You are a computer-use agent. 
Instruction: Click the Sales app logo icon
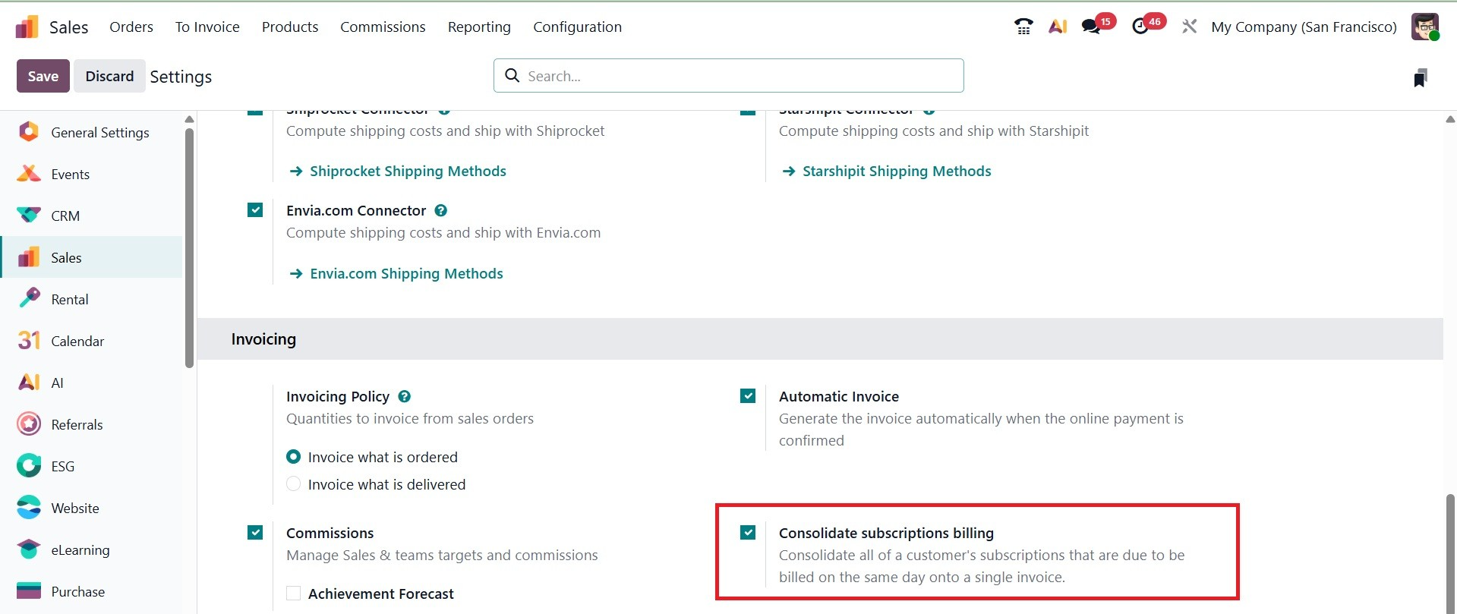click(x=27, y=27)
